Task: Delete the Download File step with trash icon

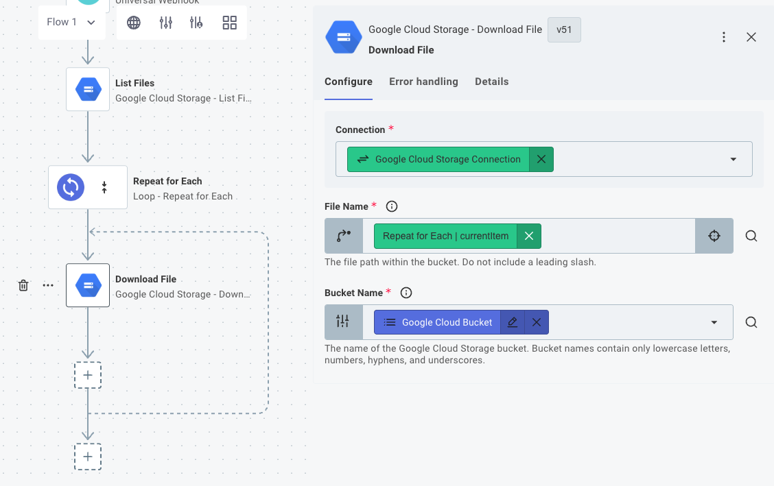Action: [23, 285]
